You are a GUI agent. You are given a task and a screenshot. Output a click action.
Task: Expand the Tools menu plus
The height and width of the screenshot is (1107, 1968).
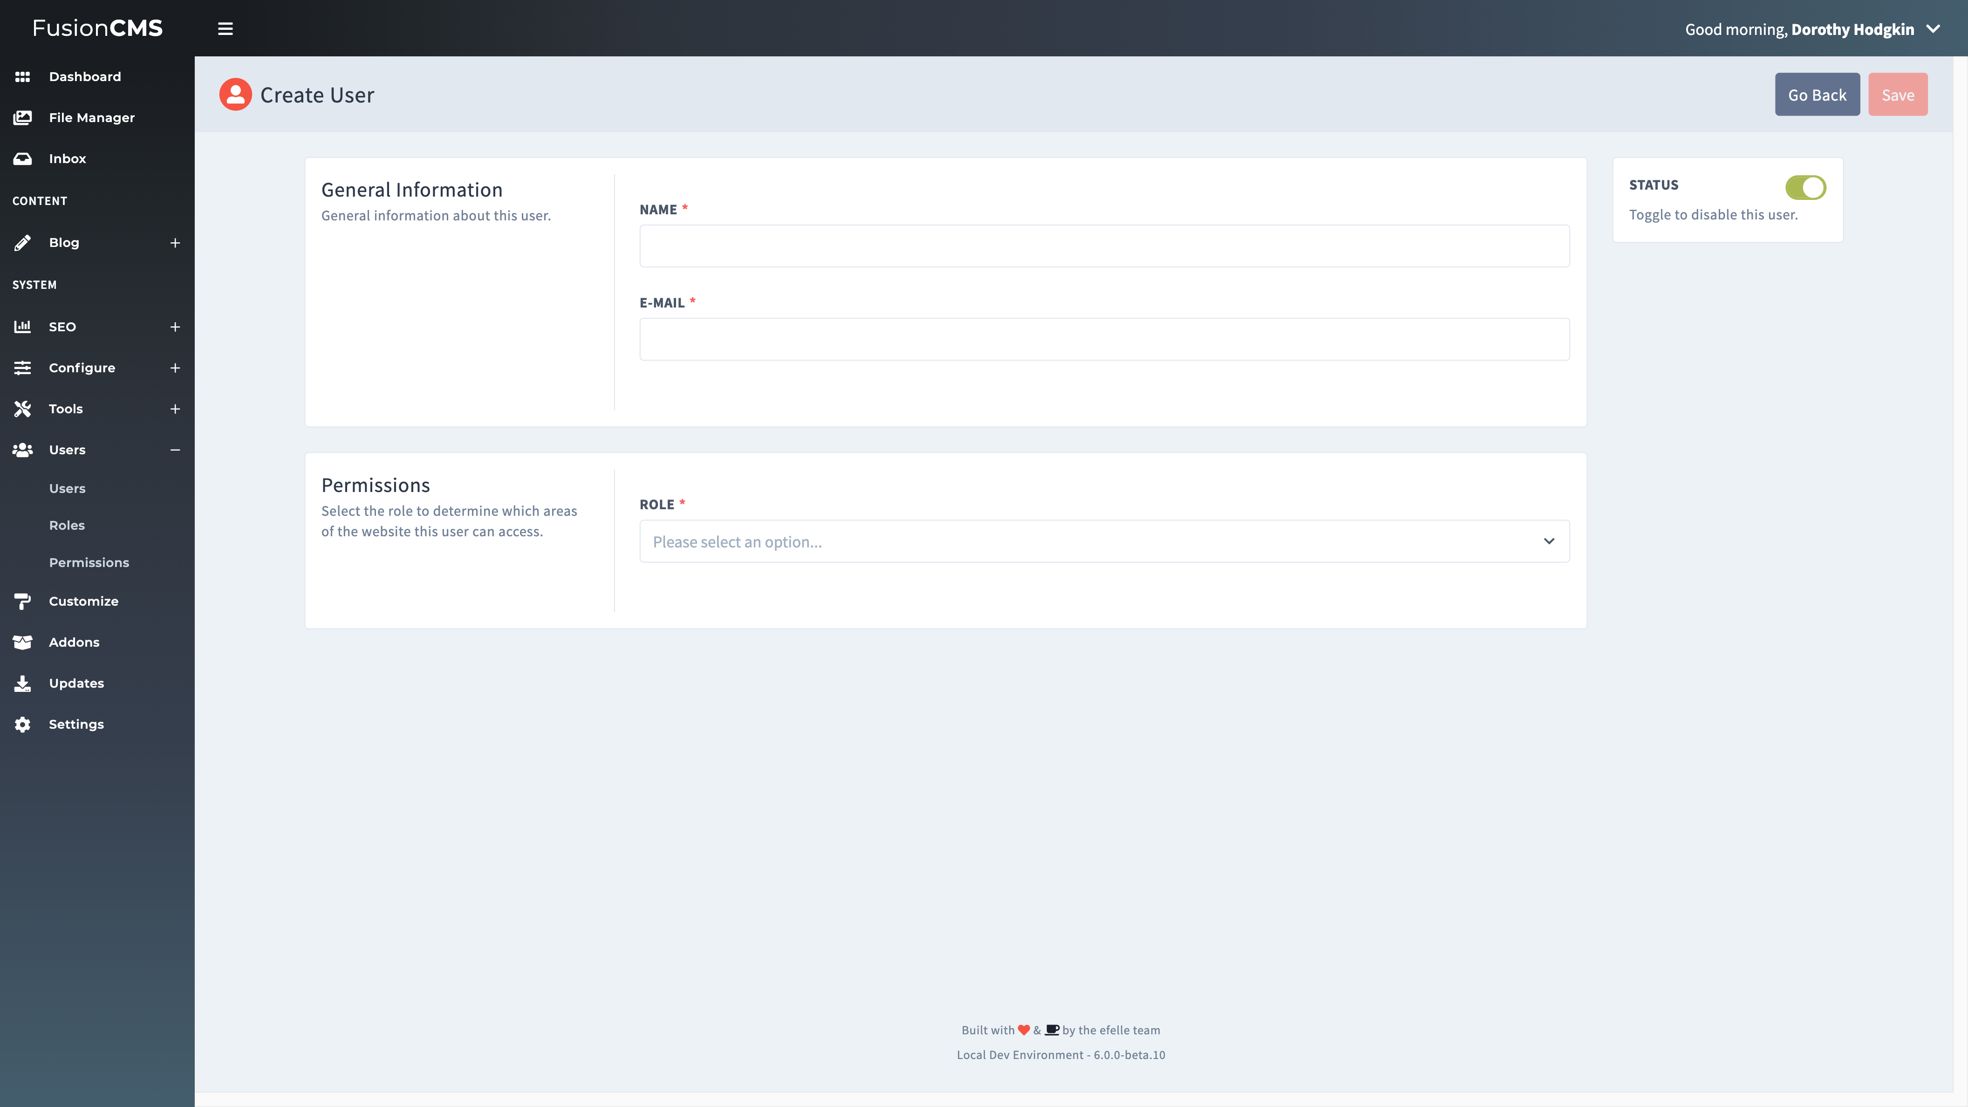(175, 409)
